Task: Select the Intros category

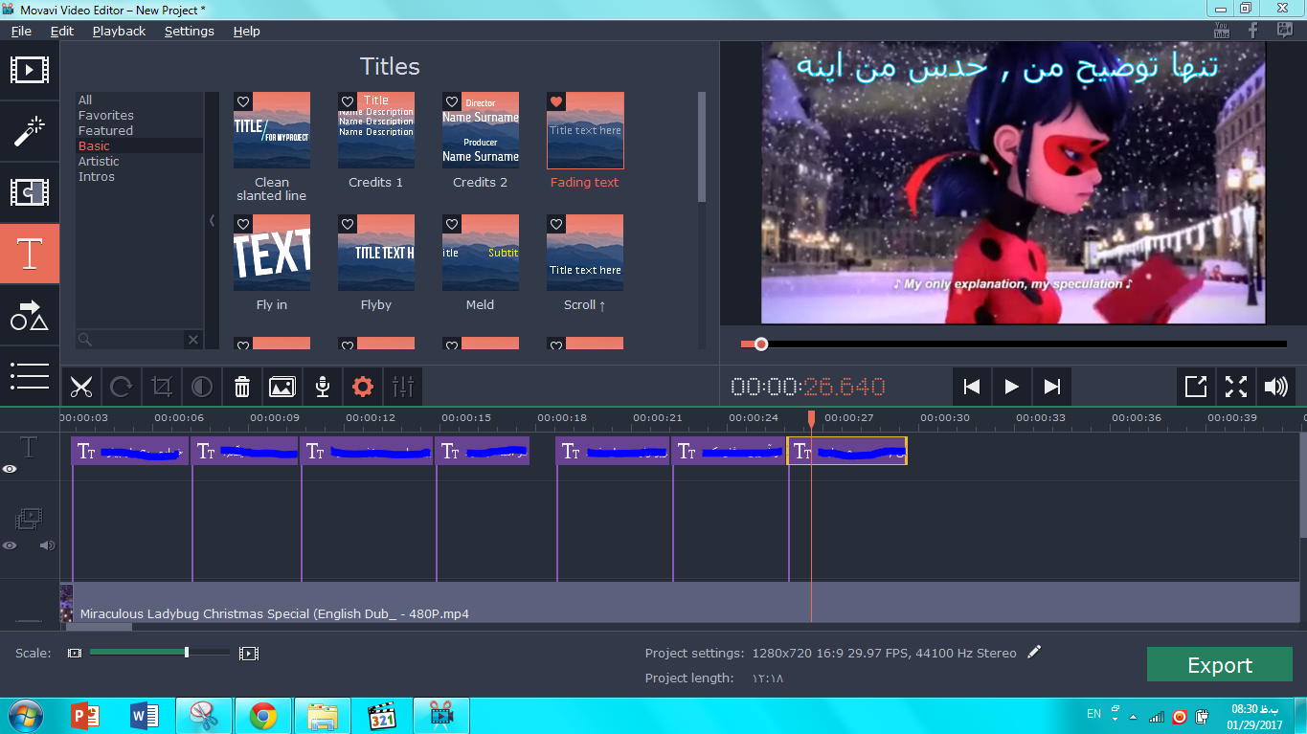Action: pyautogui.click(x=96, y=176)
